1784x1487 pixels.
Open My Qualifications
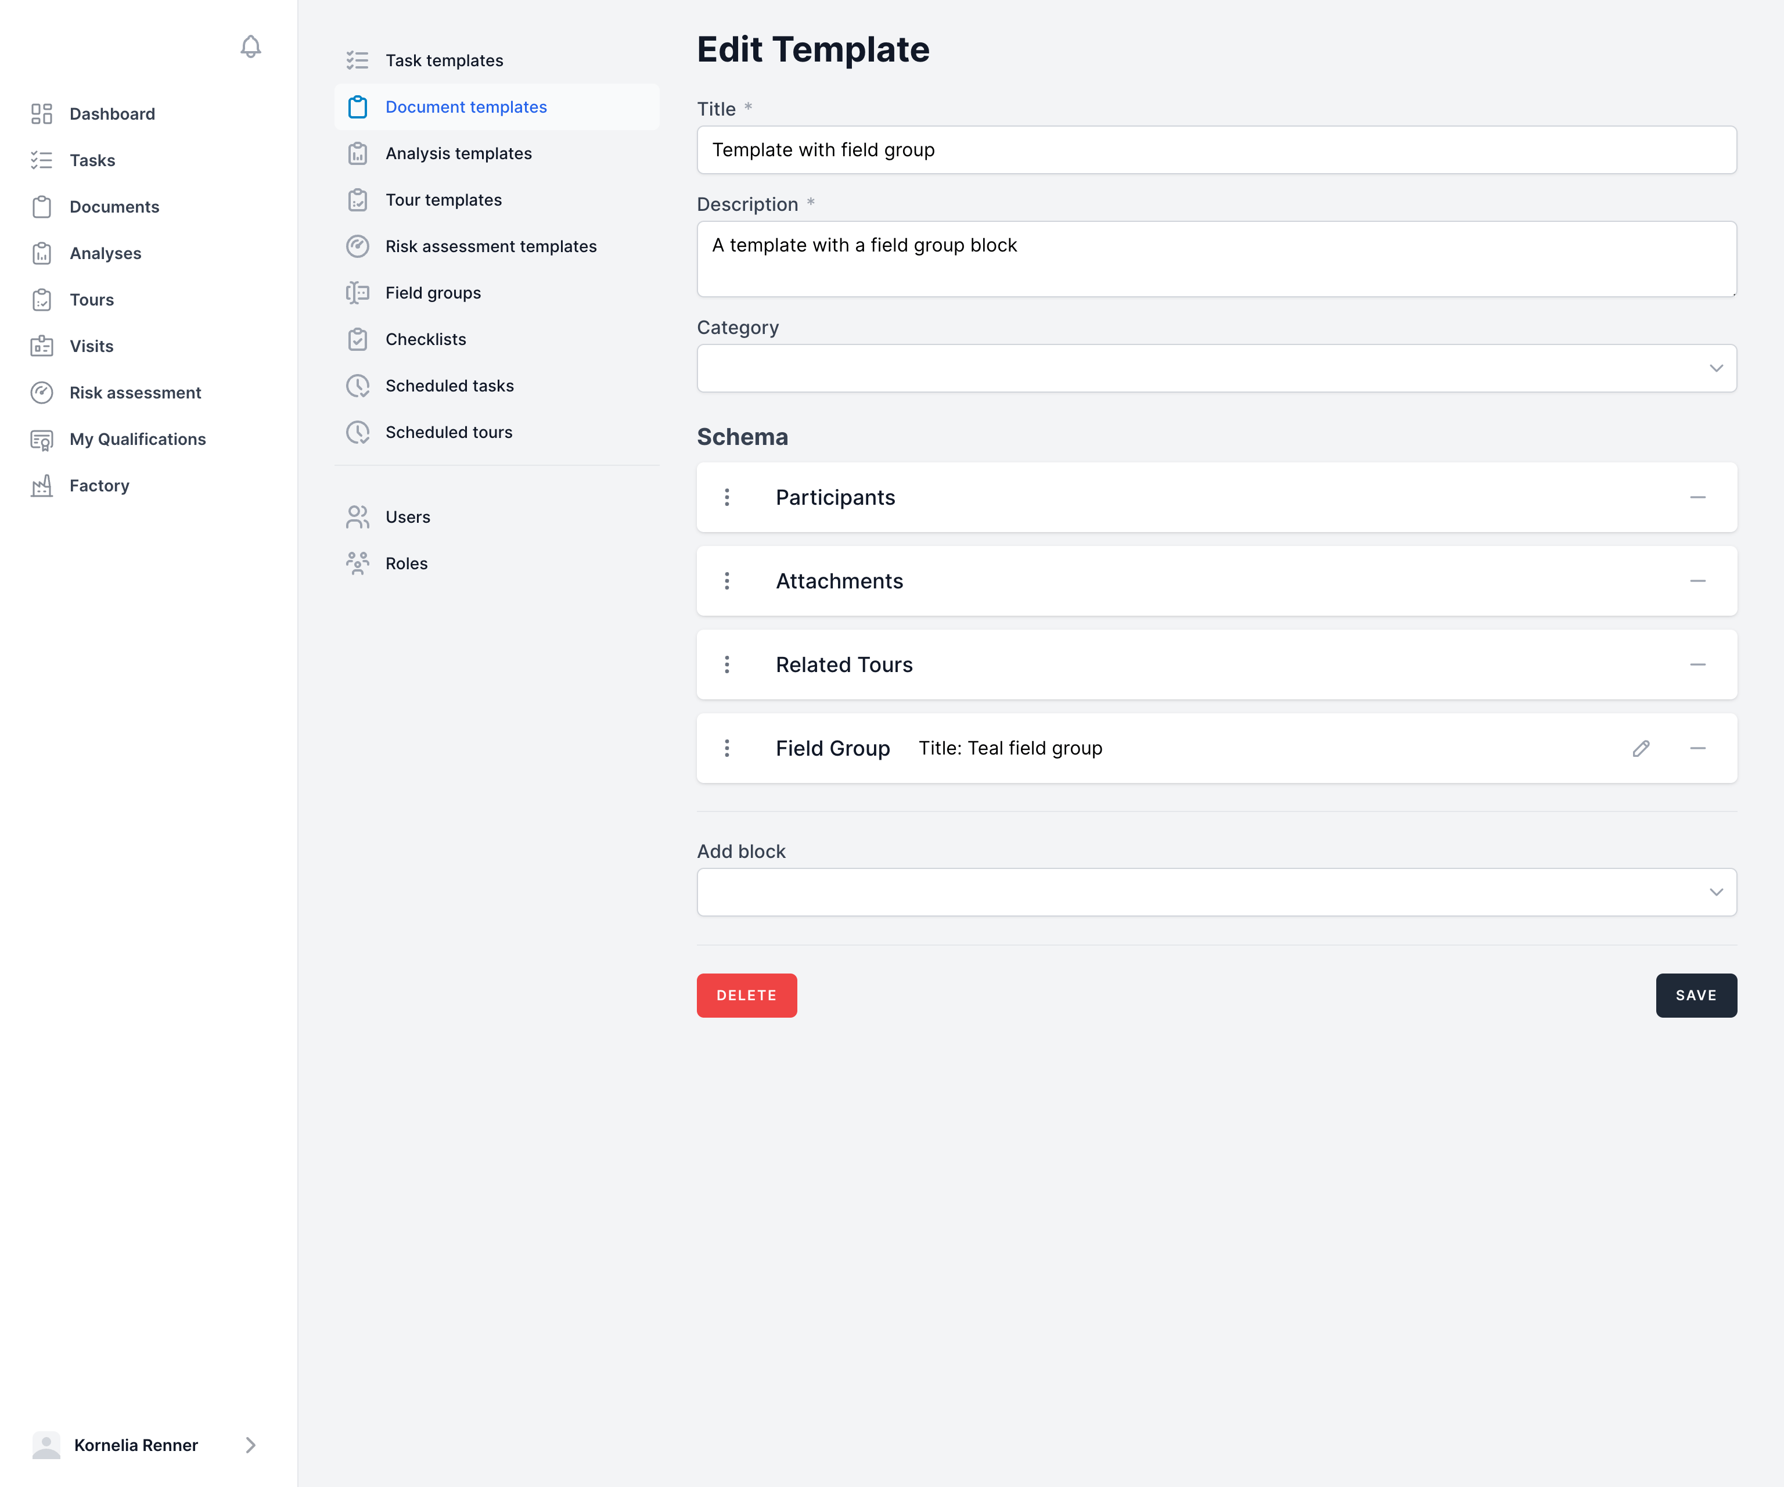coord(138,439)
